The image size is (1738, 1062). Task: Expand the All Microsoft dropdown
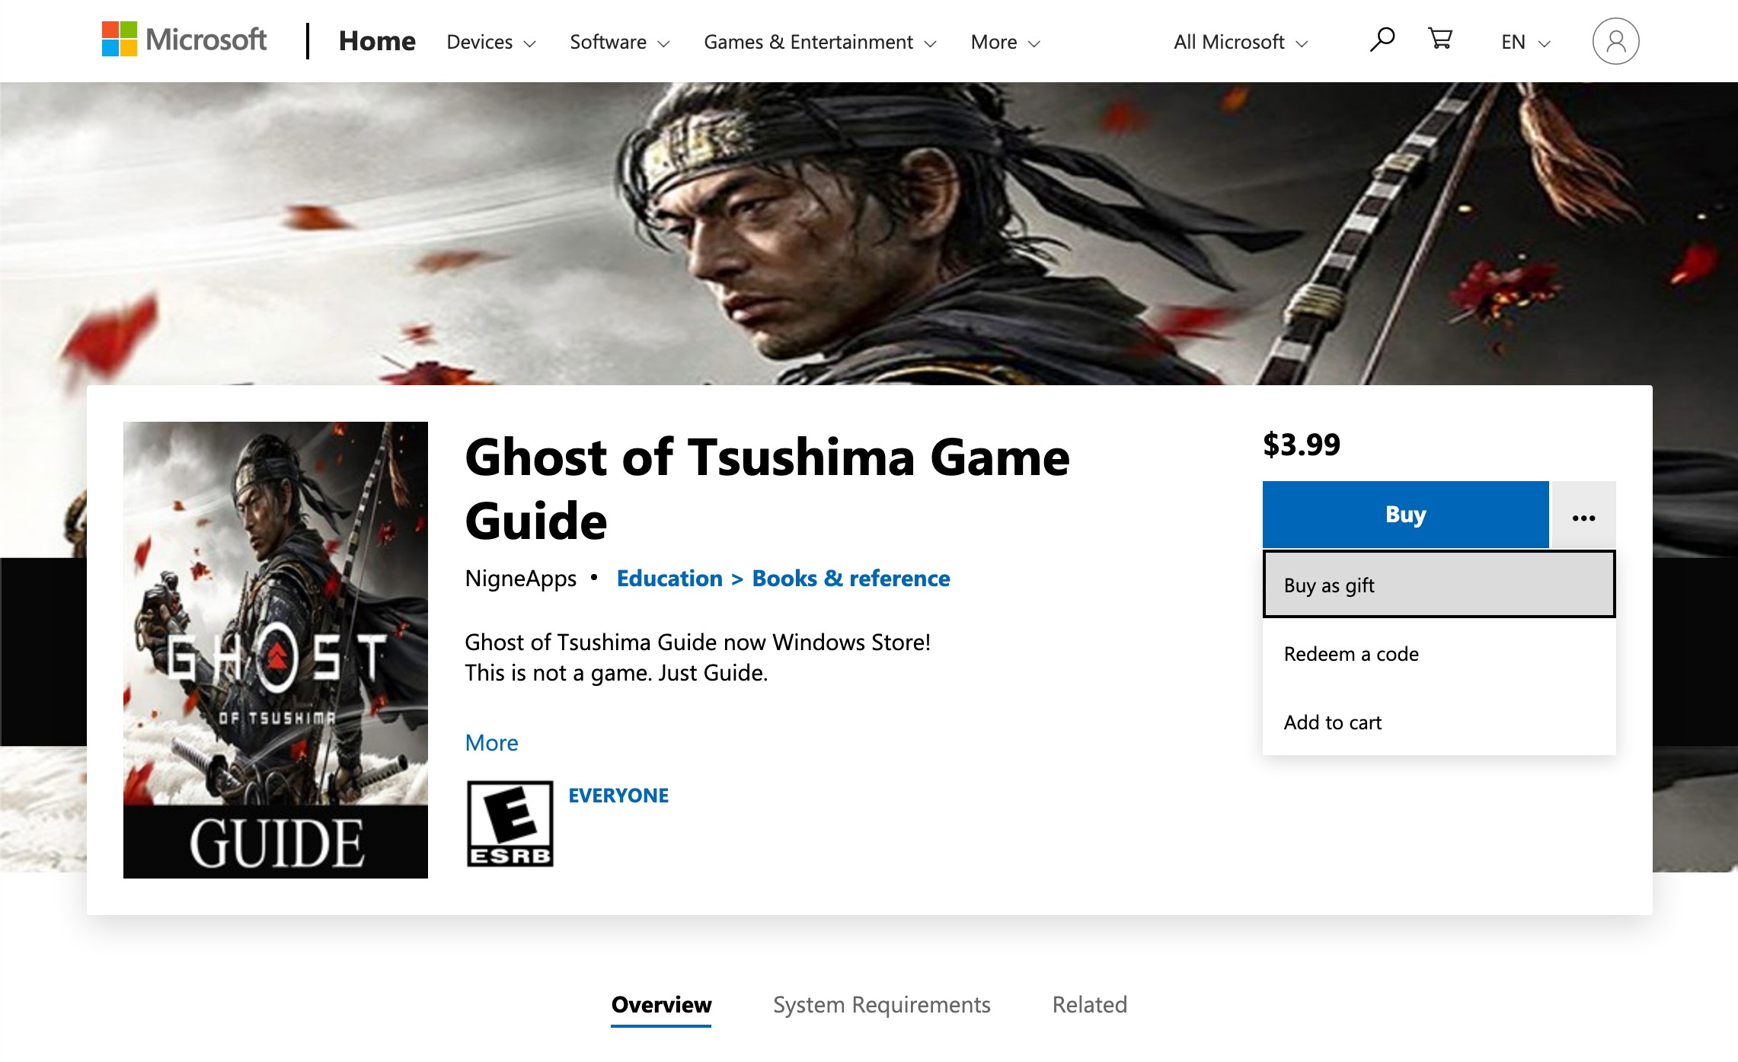pos(1239,41)
